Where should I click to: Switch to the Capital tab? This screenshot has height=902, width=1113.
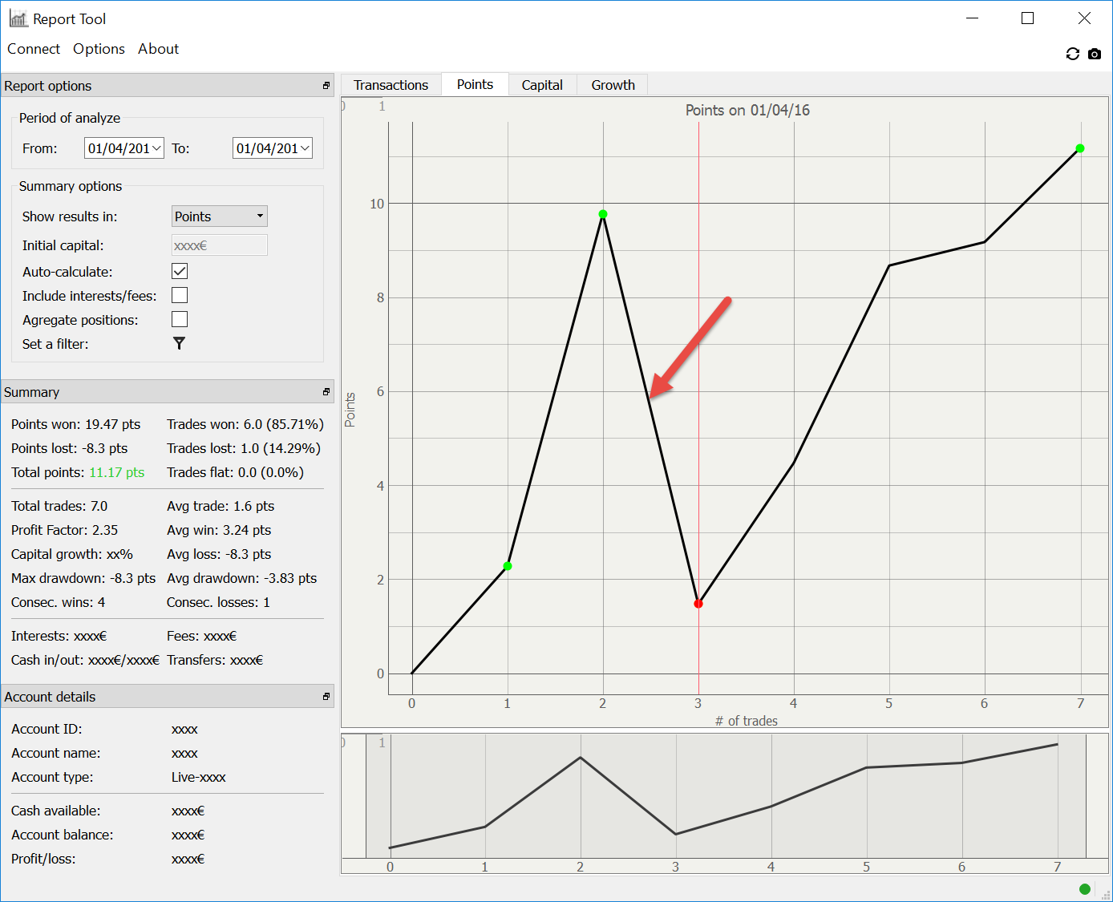tap(542, 85)
